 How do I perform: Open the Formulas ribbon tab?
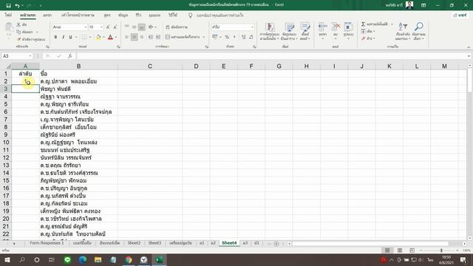(107, 15)
